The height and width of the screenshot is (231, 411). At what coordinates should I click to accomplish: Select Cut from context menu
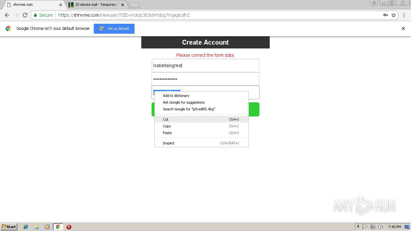tap(202, 119)
